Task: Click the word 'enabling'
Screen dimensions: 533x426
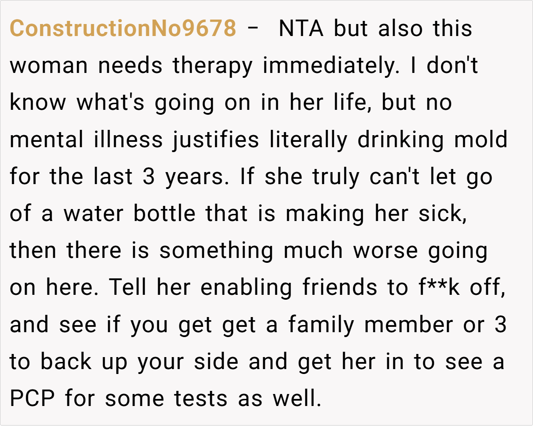Action: (x=246, y=288)
